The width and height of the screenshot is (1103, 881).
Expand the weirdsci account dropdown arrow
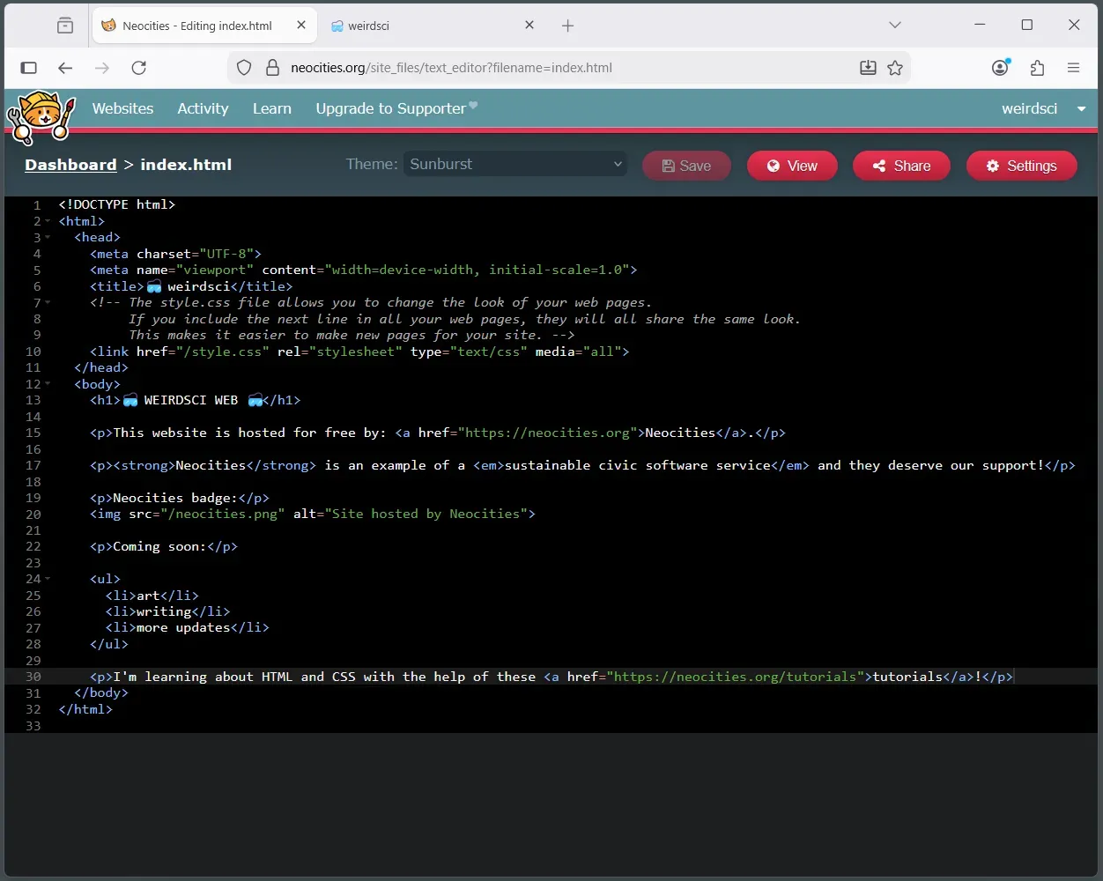(1081, 109)
